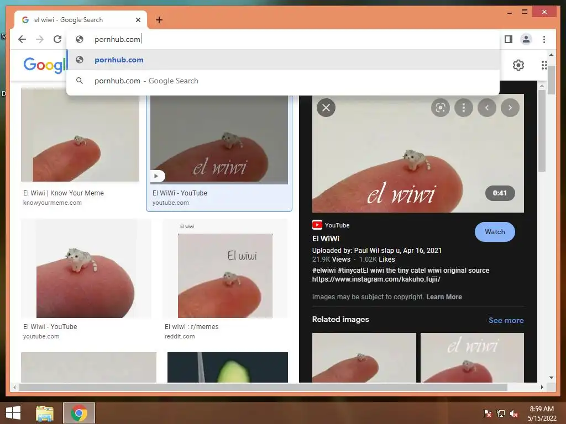Click the 'El Wiwi | Know Your Meme' title
Viewport: 566px width, 424px height.
(x=64, y=193)
